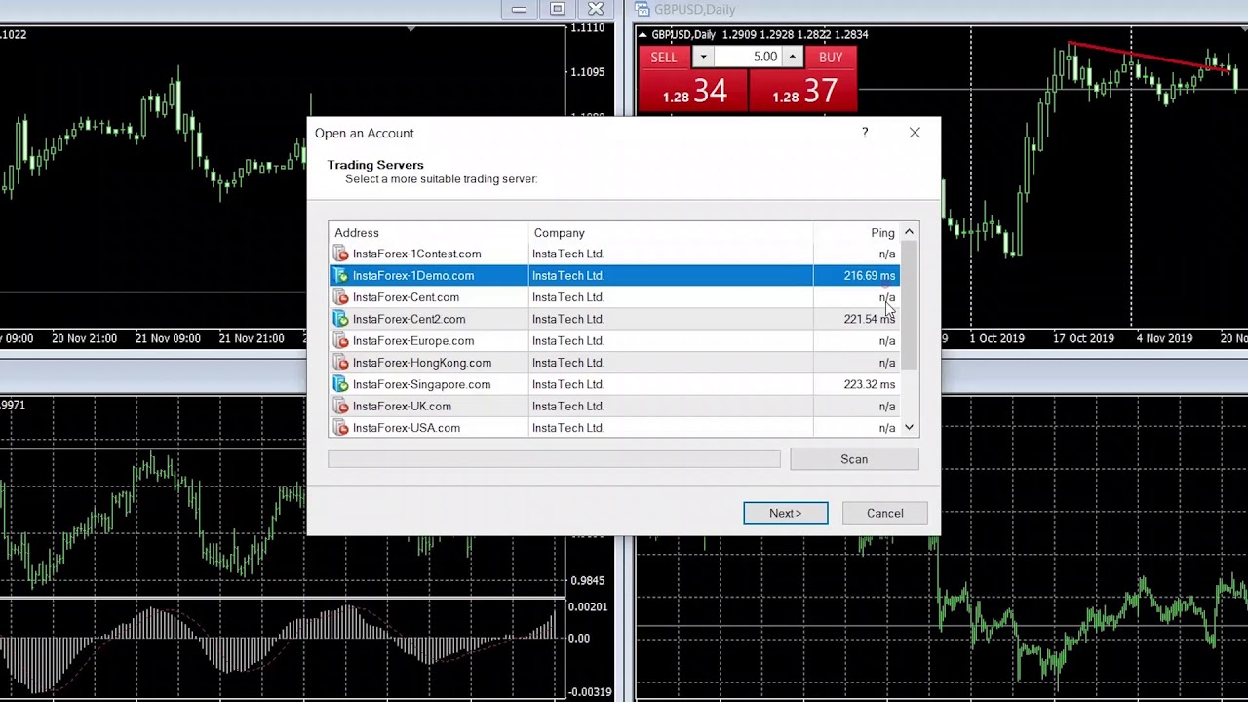Click the 216.69 ms ping value
Image resolution: width=1248 pixels, height=702 pixels.
pyautogui.click(x=869, y=276)
